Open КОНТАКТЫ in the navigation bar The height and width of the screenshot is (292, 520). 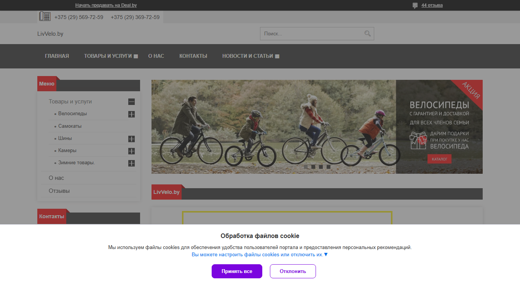coord(193,56)
